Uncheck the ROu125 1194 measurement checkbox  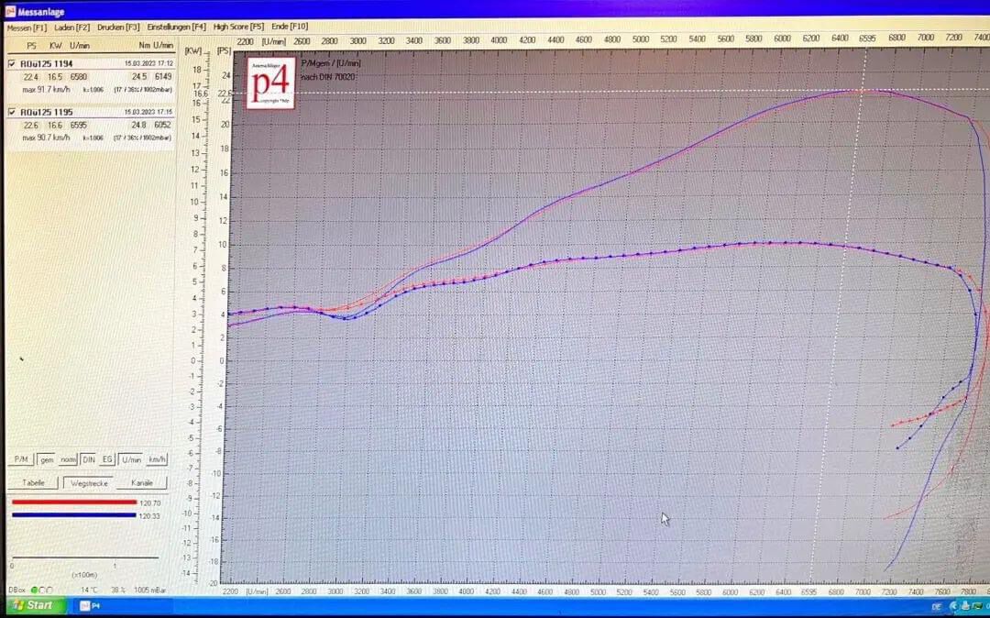pyautogui.click(x=12, y=64)
